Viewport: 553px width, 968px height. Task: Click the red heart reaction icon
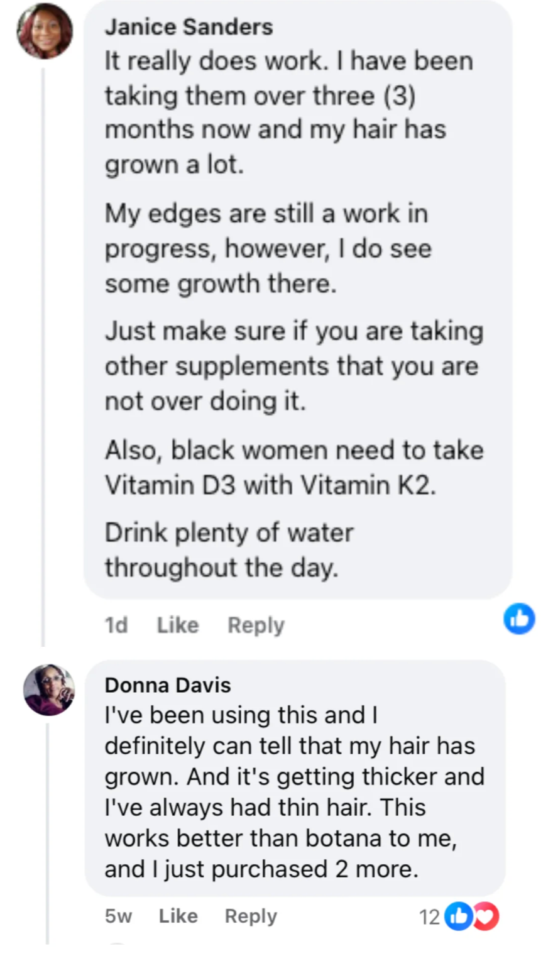pos(486,916)
